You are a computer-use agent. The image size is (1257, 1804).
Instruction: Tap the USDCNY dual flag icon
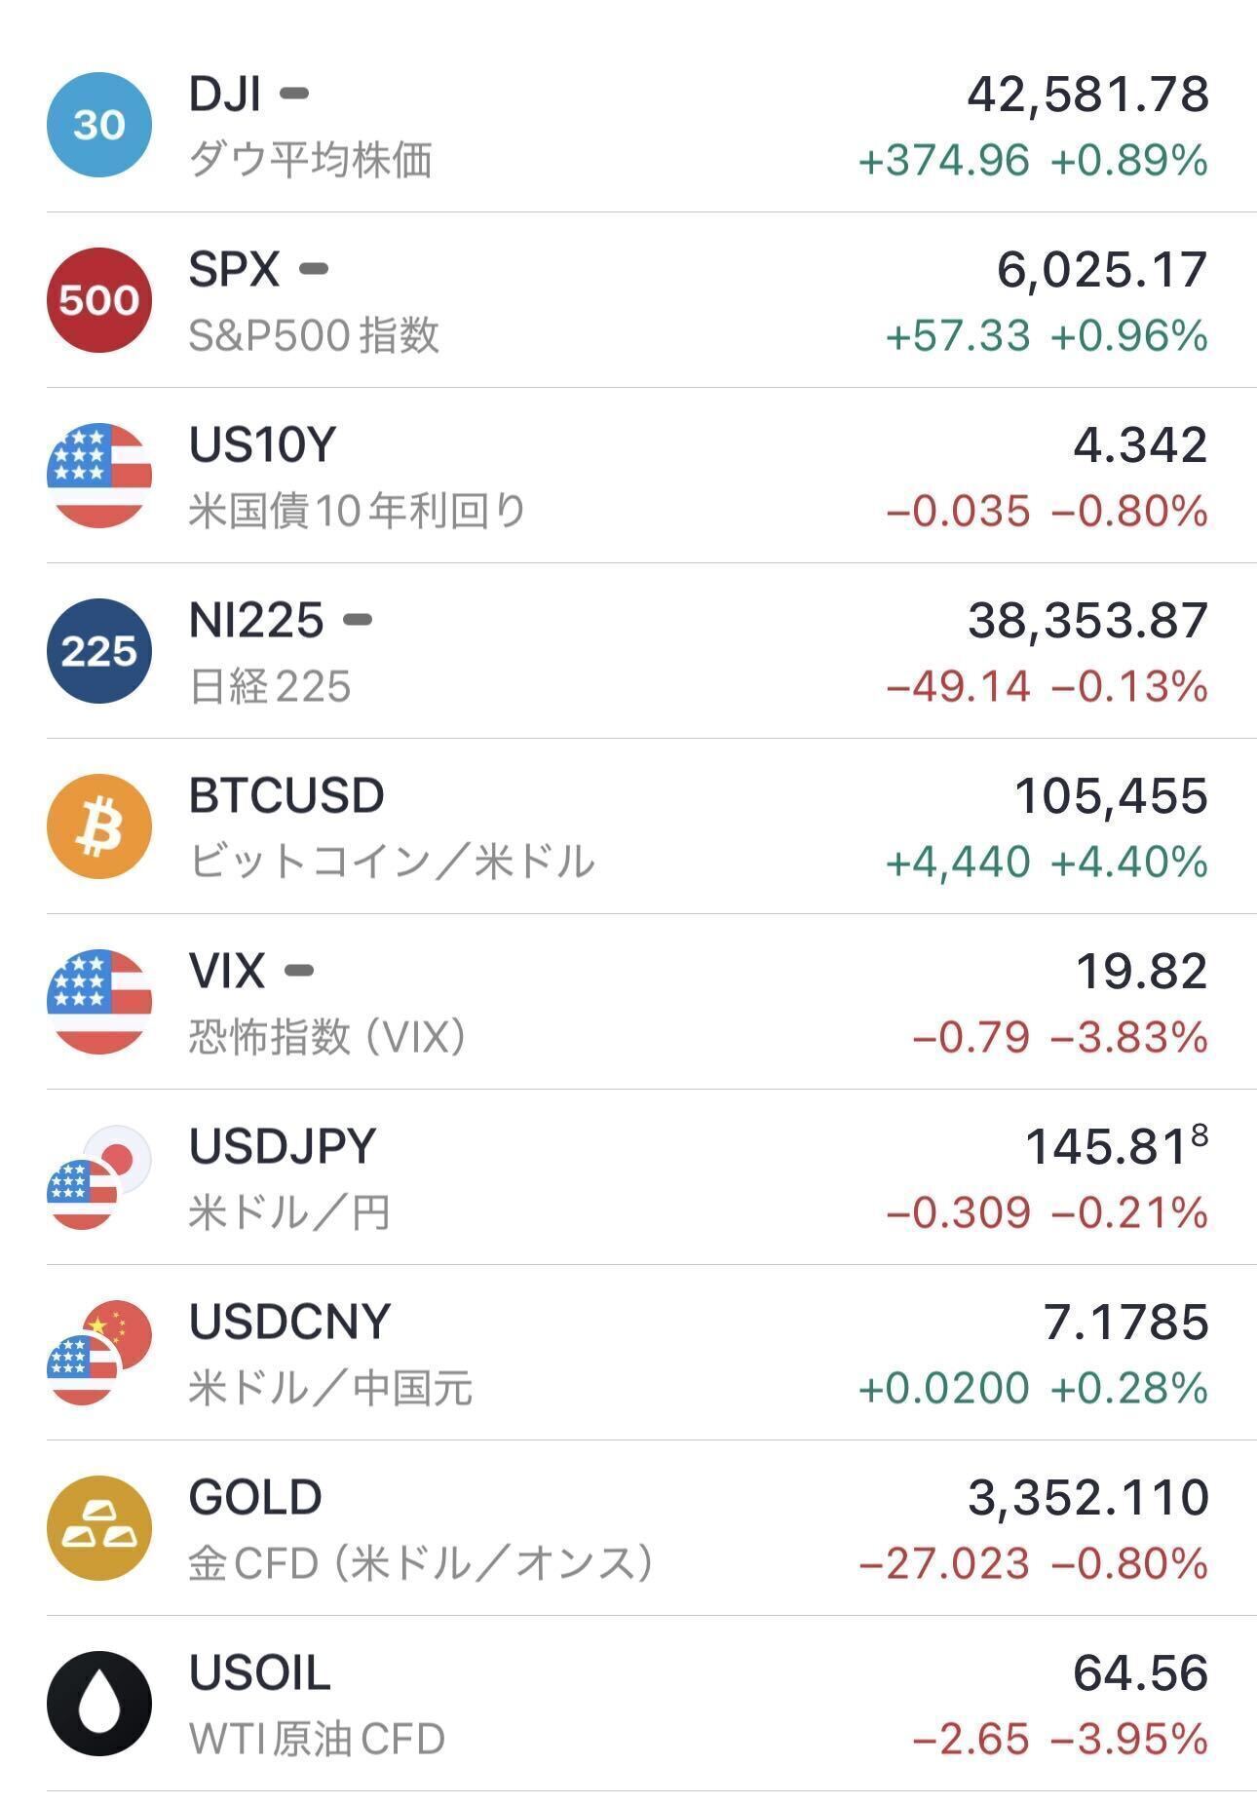99,1353
